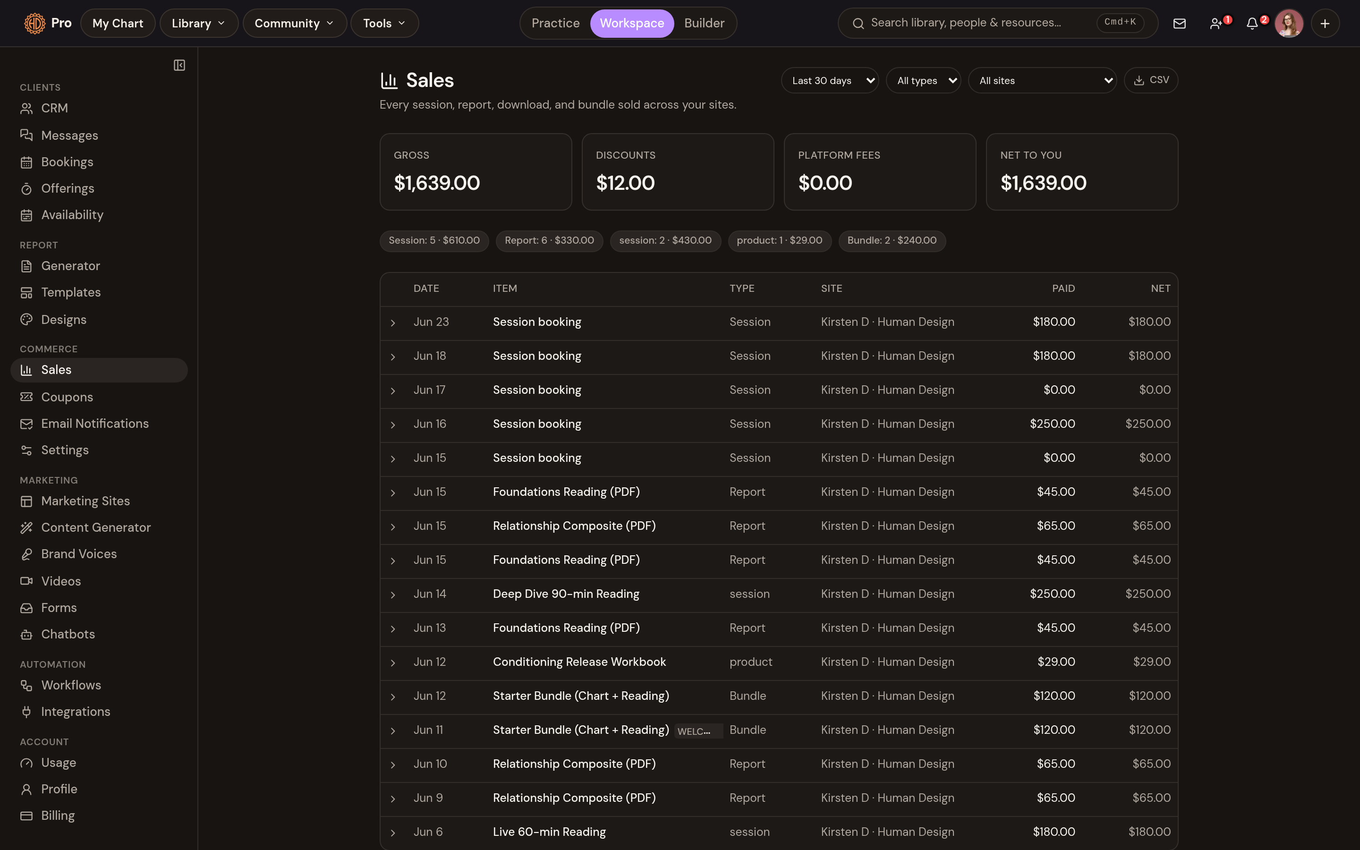1360x850 pixels.
Task: Open notifications bell icon
Action: click(x=1253, y=24)
